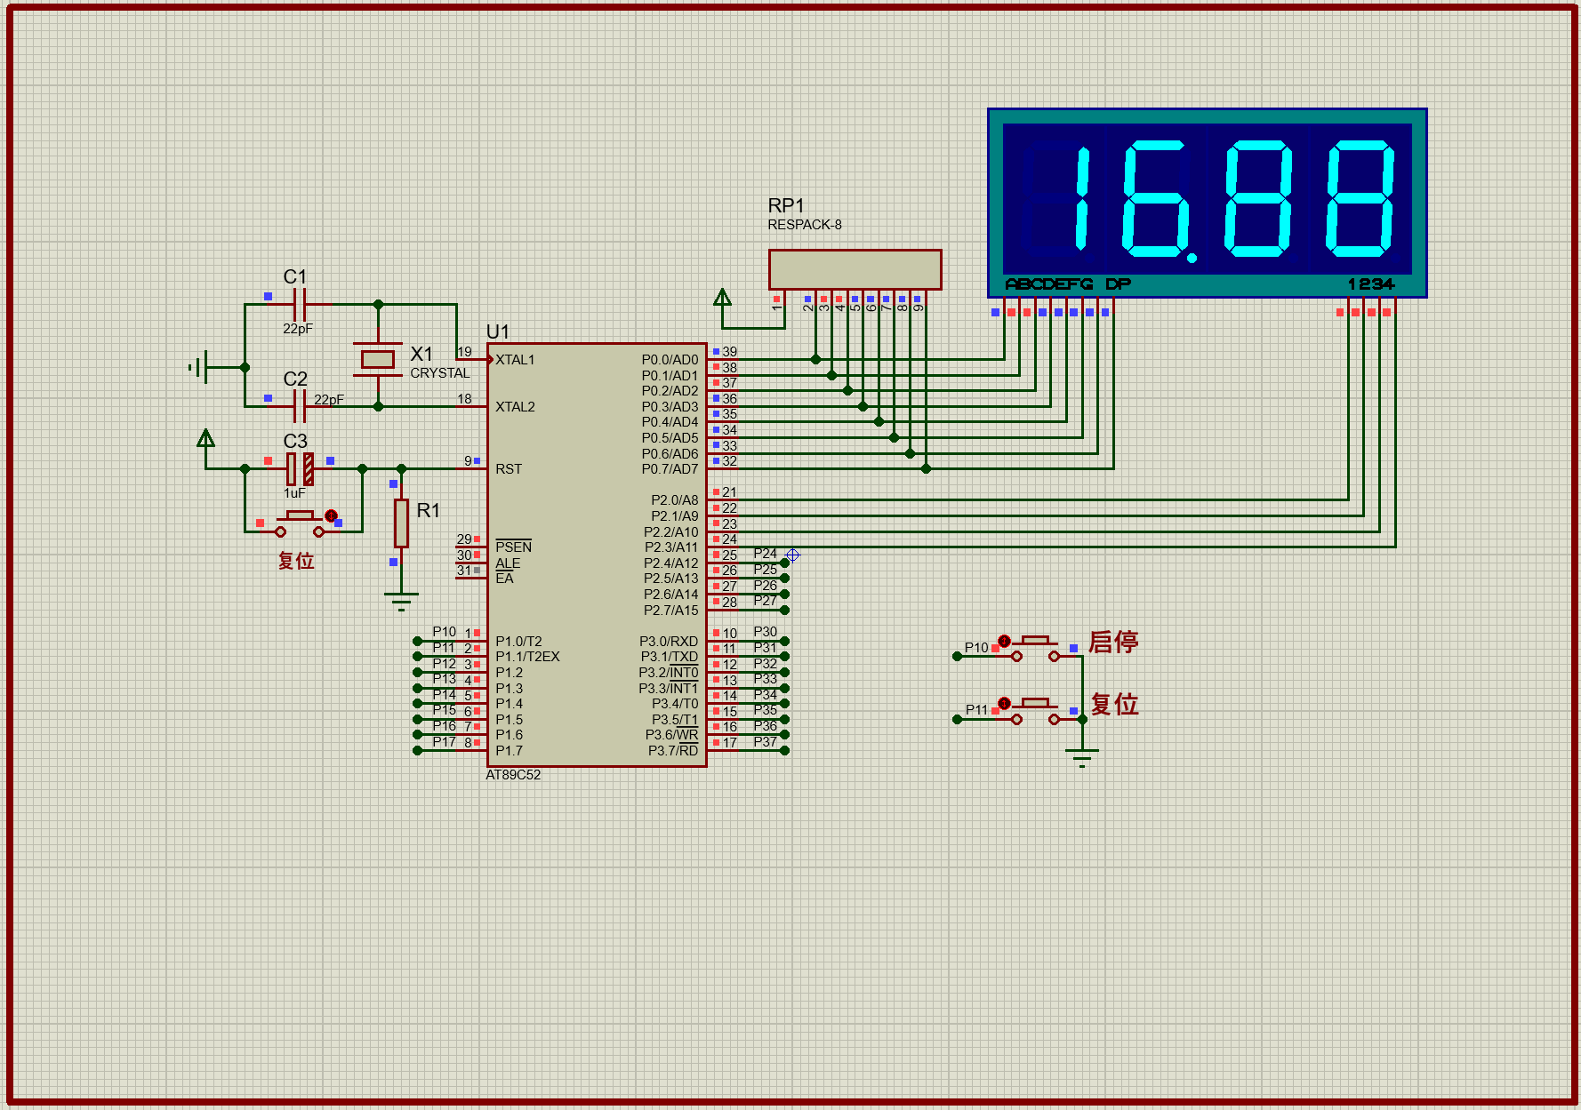Image resolution: width=1581 pixels, height=1110 pixels.
Task: Click the red 复位 label beneath C3's button
Action: click(296, 561)
